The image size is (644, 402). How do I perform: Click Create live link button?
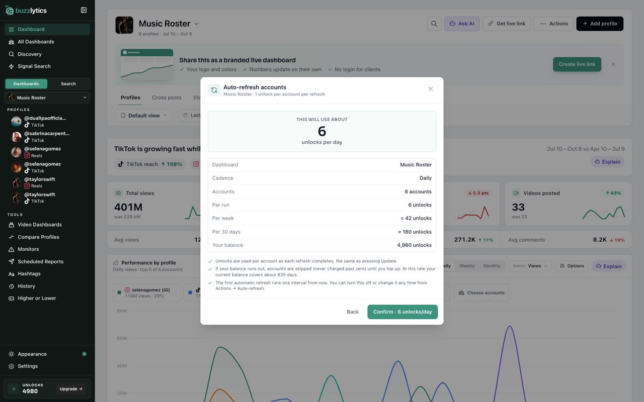577,64
